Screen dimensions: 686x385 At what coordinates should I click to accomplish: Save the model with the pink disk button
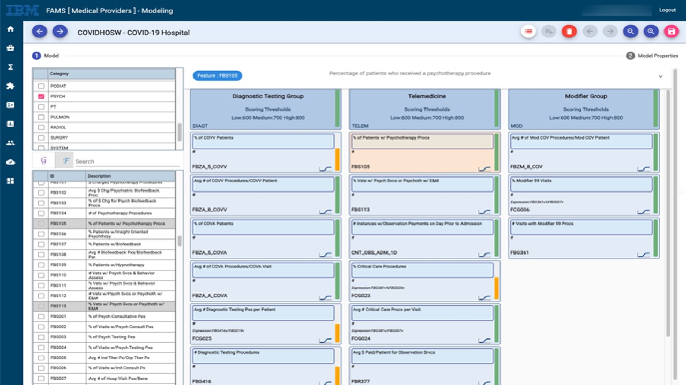[671, 32]
